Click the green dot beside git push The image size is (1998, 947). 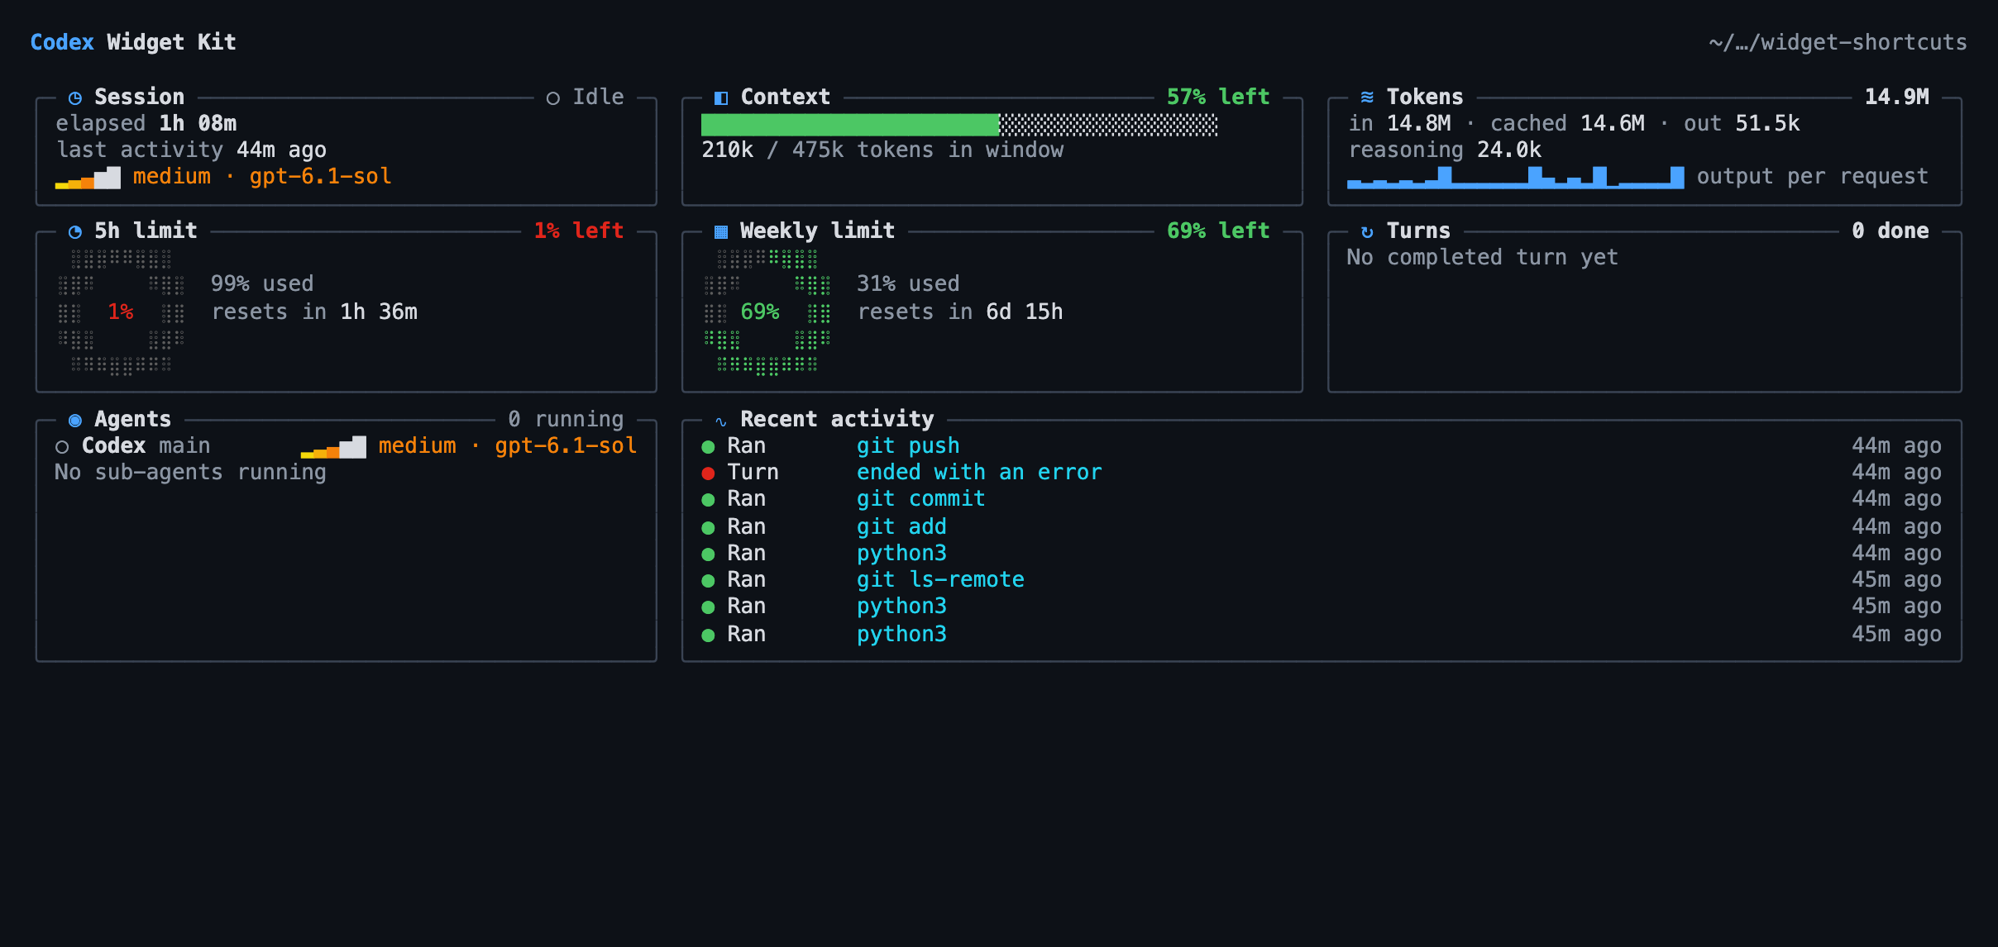click(x=708, y=447)
